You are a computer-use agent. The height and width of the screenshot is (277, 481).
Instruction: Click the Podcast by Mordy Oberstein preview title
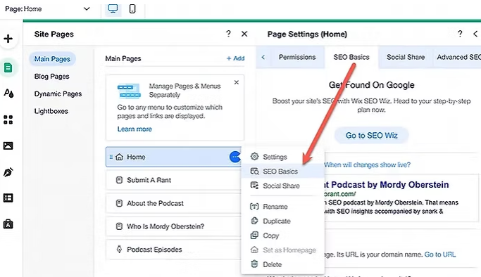click(x=387, y=185)
